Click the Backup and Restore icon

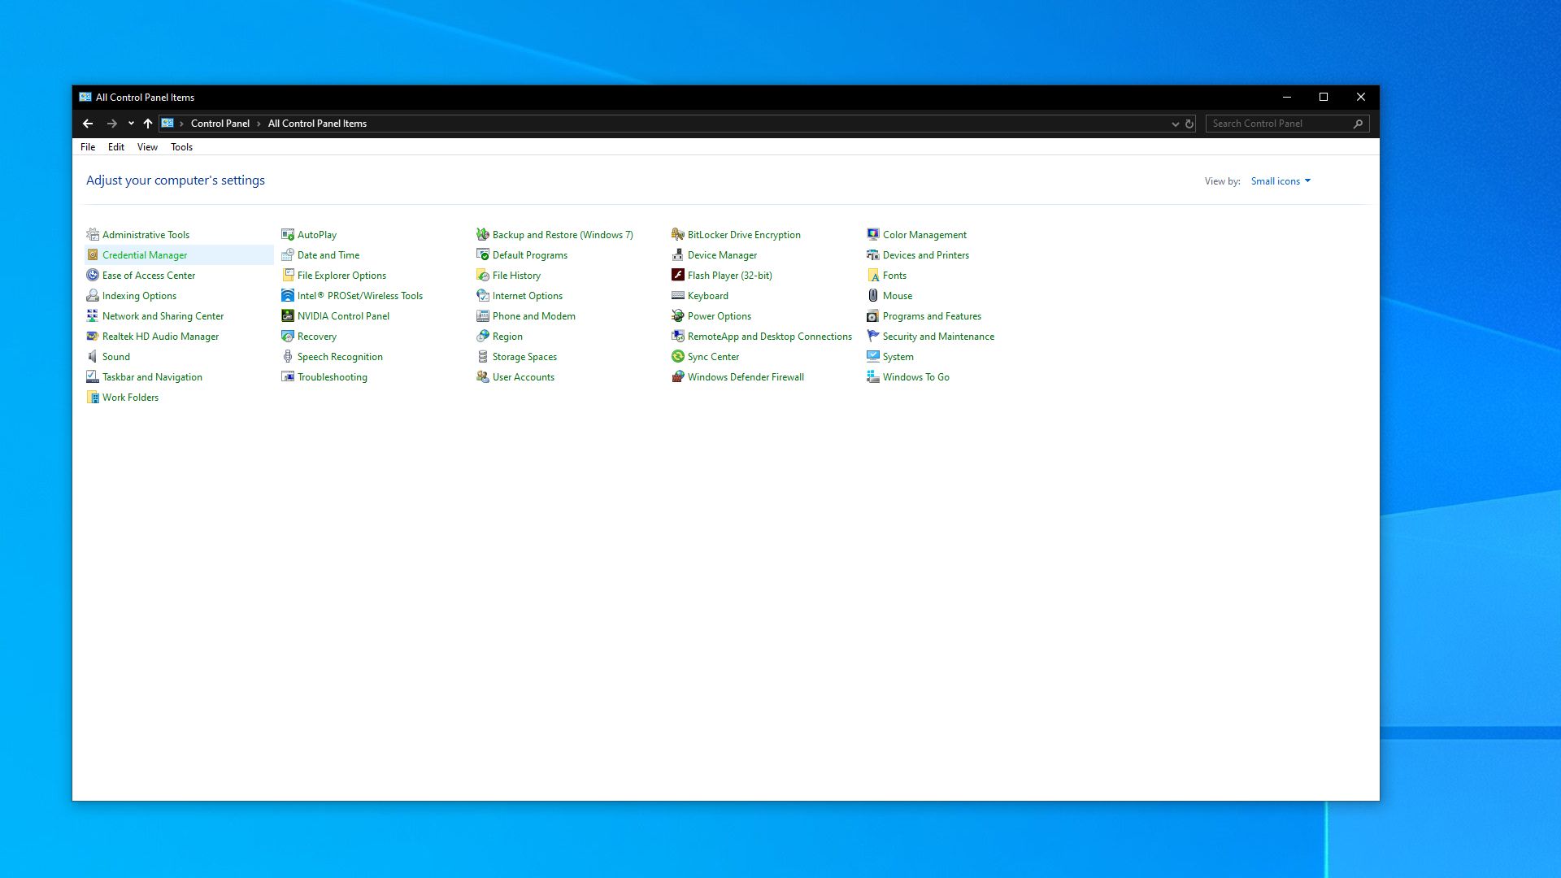(483, 234)
